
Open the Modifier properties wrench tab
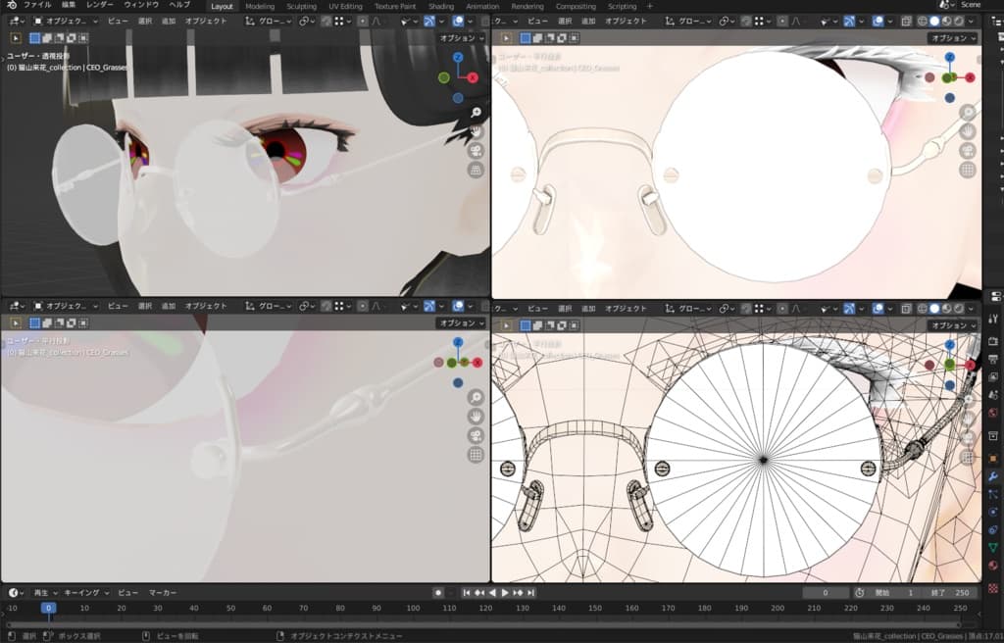(993, 475)
